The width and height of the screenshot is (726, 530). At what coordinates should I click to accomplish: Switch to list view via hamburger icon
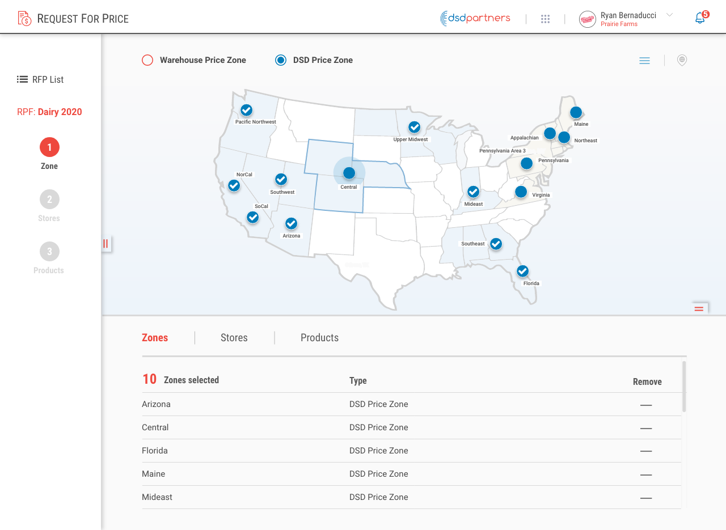pyautogui.click(x=644, y=61)
